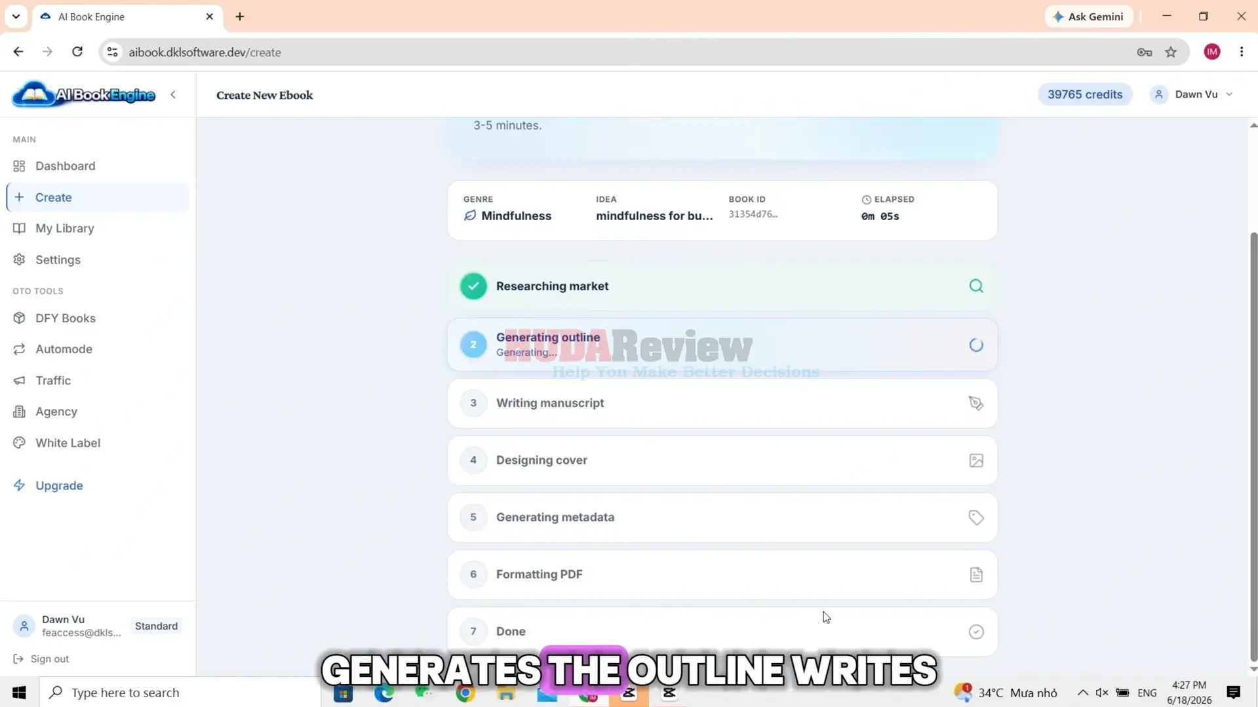
Task: Click Ask Gemini button
Action: [x=1088, y=16]
